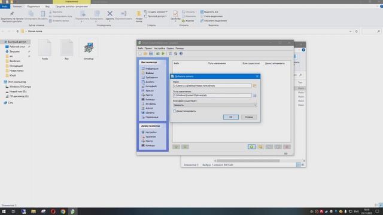Expand Простой доступ dropdown in Explorer ribbon
This screenshot has width=383, height=215.
156,16
